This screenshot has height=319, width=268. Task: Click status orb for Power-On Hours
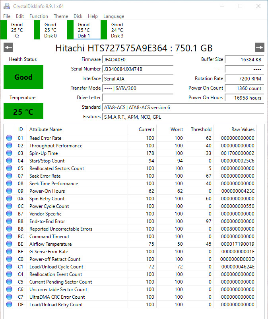[x=9, y=191]
